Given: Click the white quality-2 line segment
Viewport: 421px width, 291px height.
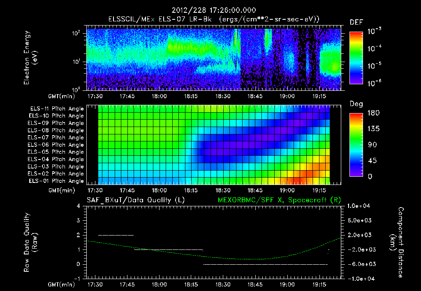Looking at the screenshot, I should coord(116,235).
